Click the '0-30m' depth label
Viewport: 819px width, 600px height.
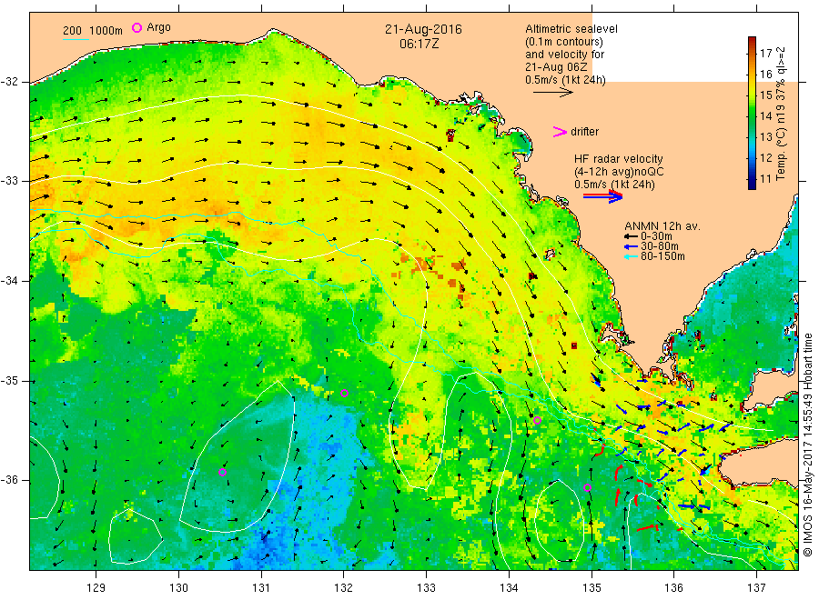[656, 236]
